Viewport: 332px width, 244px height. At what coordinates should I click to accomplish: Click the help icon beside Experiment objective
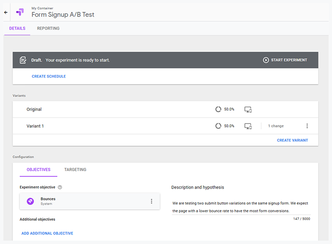pyautogui.click(x=60, y=187)
